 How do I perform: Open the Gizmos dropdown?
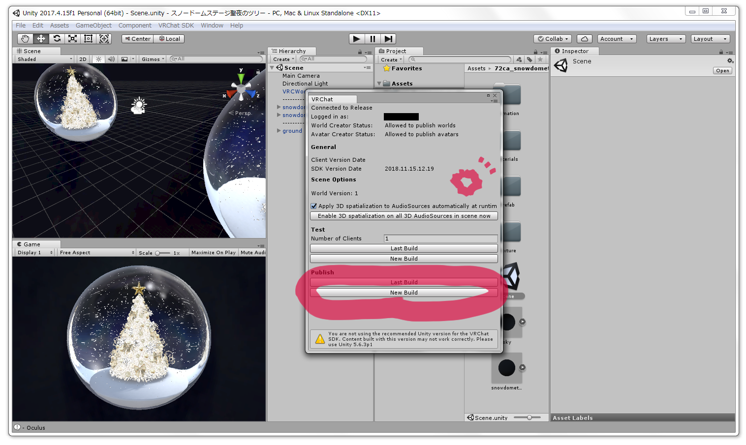153,59
